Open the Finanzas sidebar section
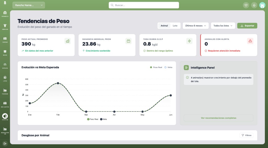Screen dimensions: 268x148 point(5,91)
